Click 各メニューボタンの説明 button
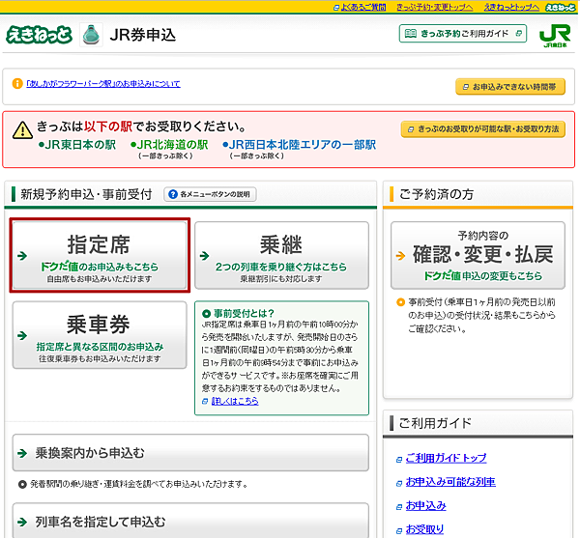580x538 pixels. (210, 194)
